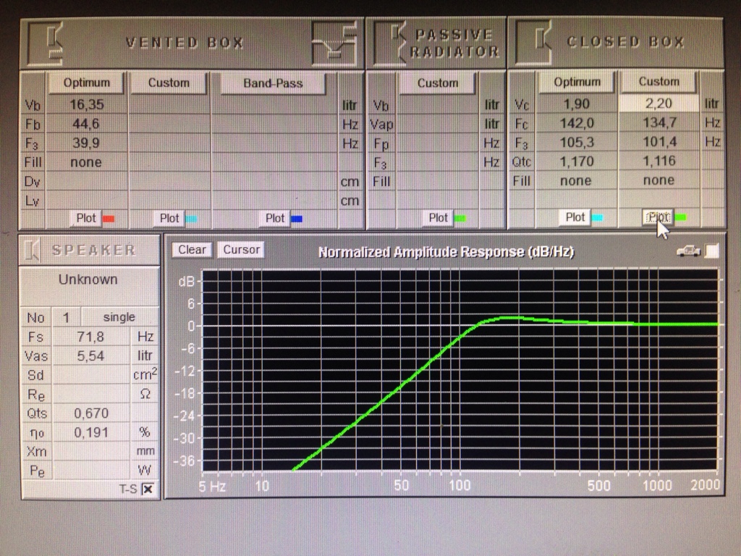Click the Passive Radiator Custom button
This screenshot has height=556, width=741.
(x=438, y=83)
